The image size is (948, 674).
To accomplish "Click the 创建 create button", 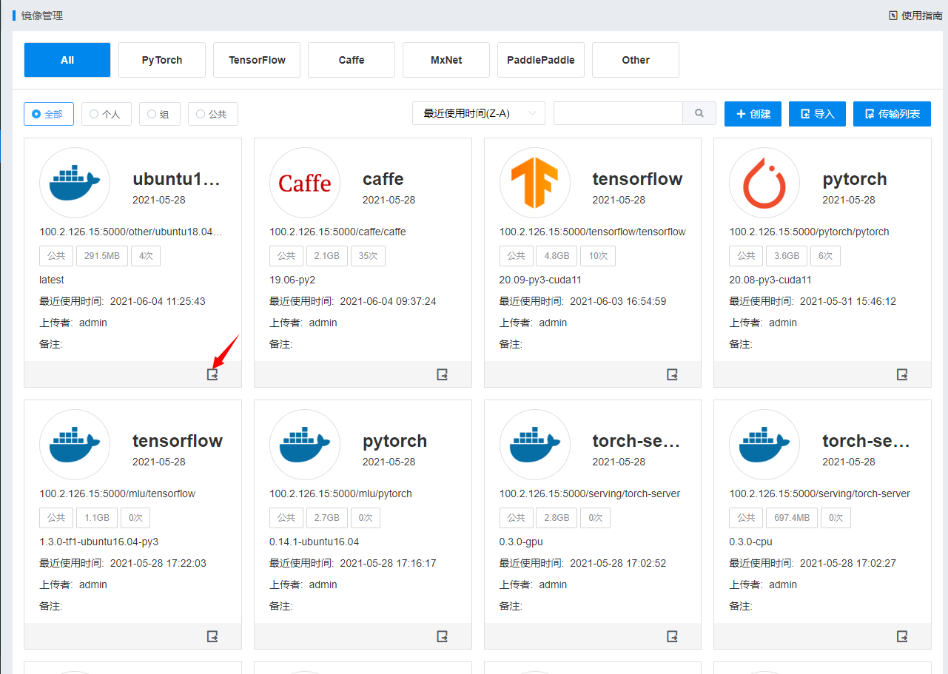I will [x=753, y=114].
